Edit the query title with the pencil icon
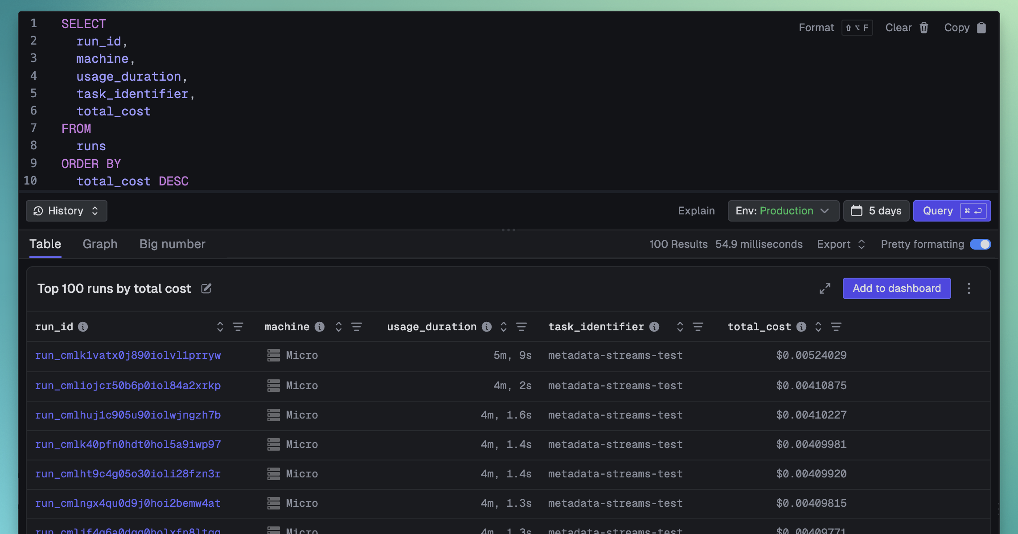The height and width of the screenshot is (534, 1018). coord(206,288)
